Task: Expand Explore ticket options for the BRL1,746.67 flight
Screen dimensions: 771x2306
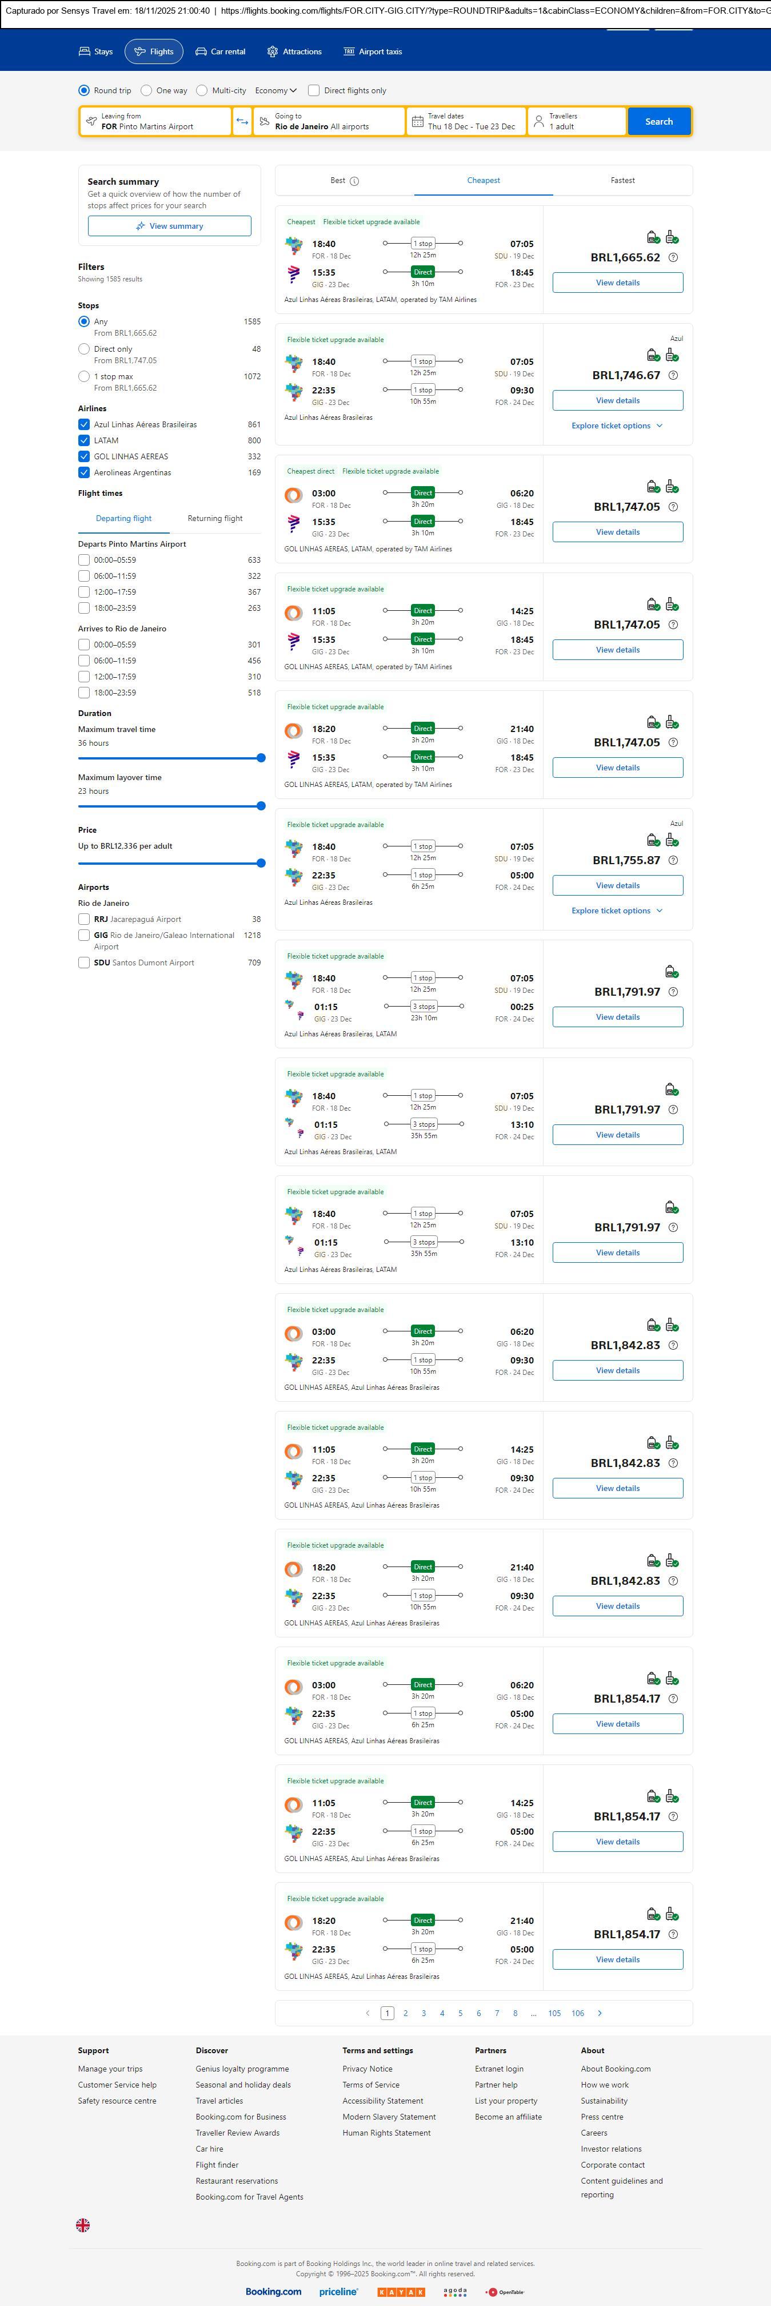Action: 617,426
